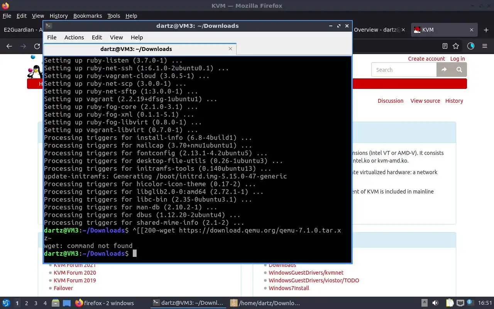This screenshot has height=309, width=494.
Task: Click the 16:51 clock in tray
Action: (485, 303)
